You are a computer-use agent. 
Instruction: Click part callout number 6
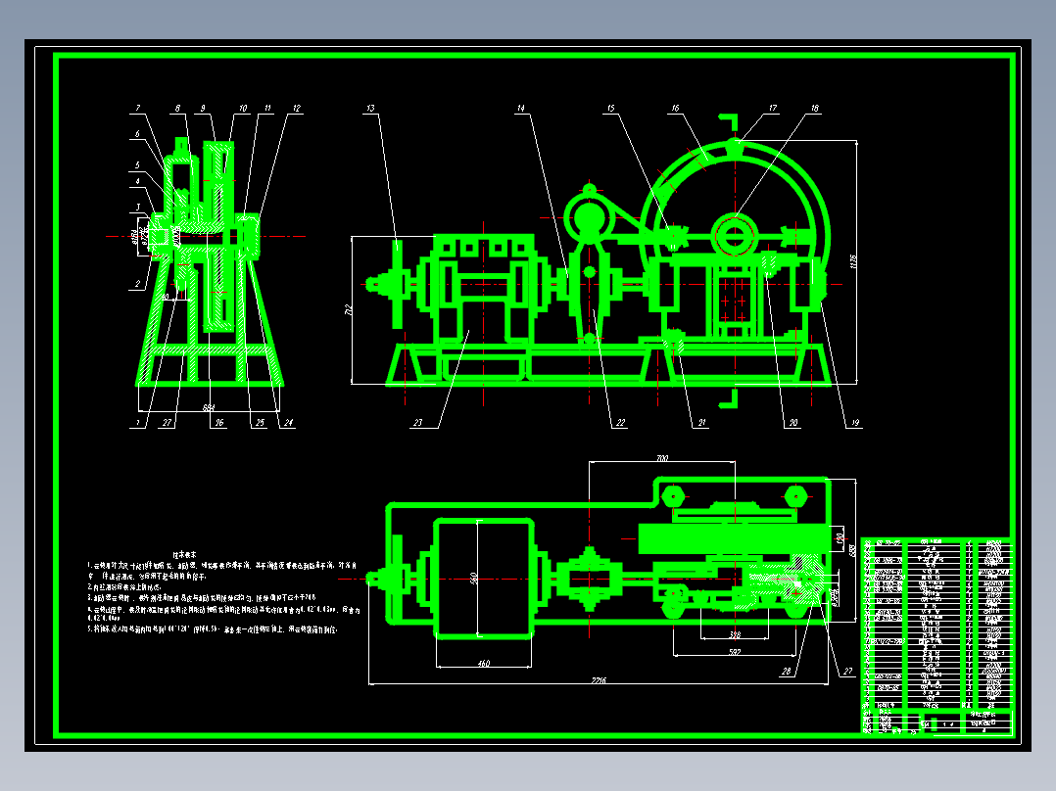[x=137, y=134]
